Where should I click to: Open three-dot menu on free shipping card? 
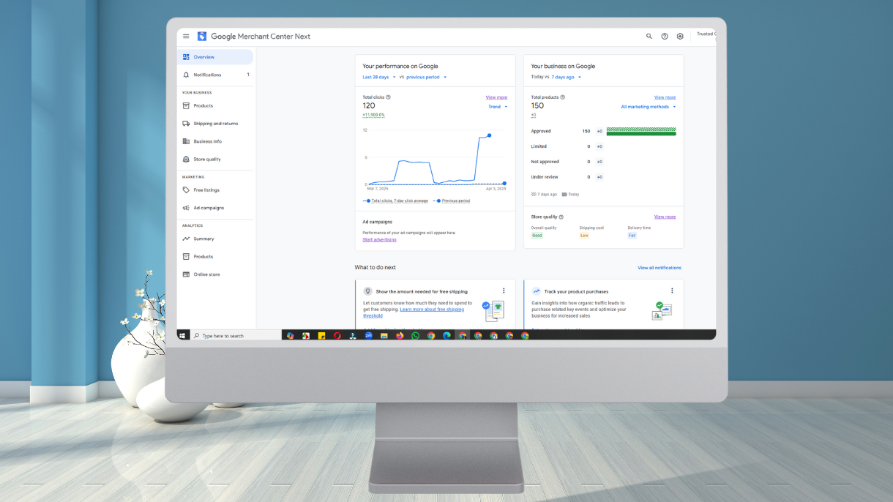[x=504, y=291]
